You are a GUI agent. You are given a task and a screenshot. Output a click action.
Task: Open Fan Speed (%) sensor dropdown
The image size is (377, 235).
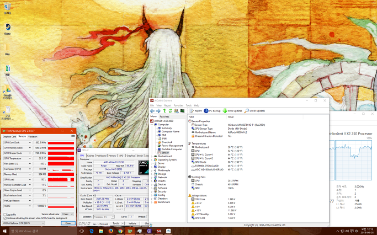click(x=30, y=164)
